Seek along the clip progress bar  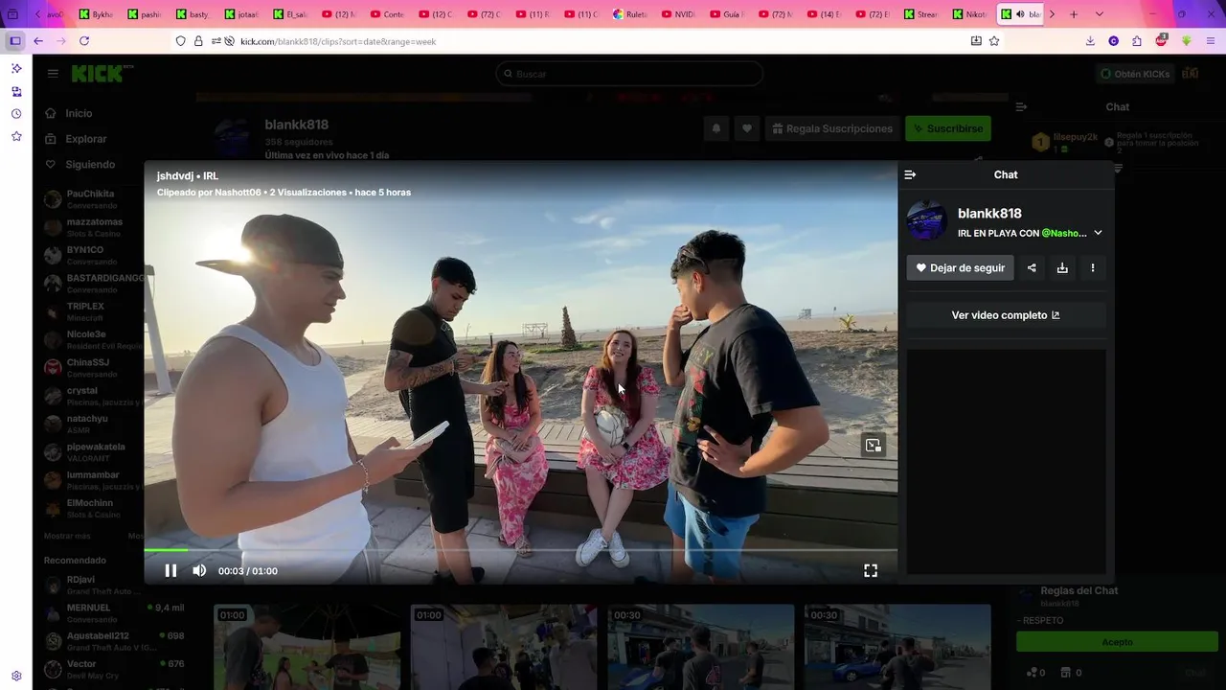tap(521, 550)
